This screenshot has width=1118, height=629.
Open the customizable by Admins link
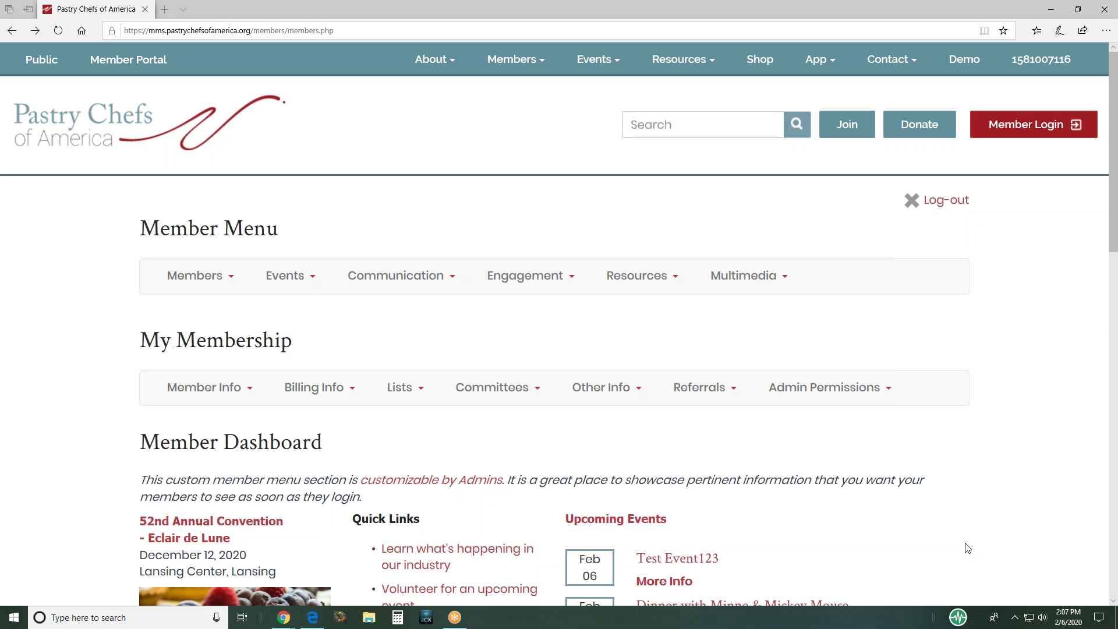431,480
